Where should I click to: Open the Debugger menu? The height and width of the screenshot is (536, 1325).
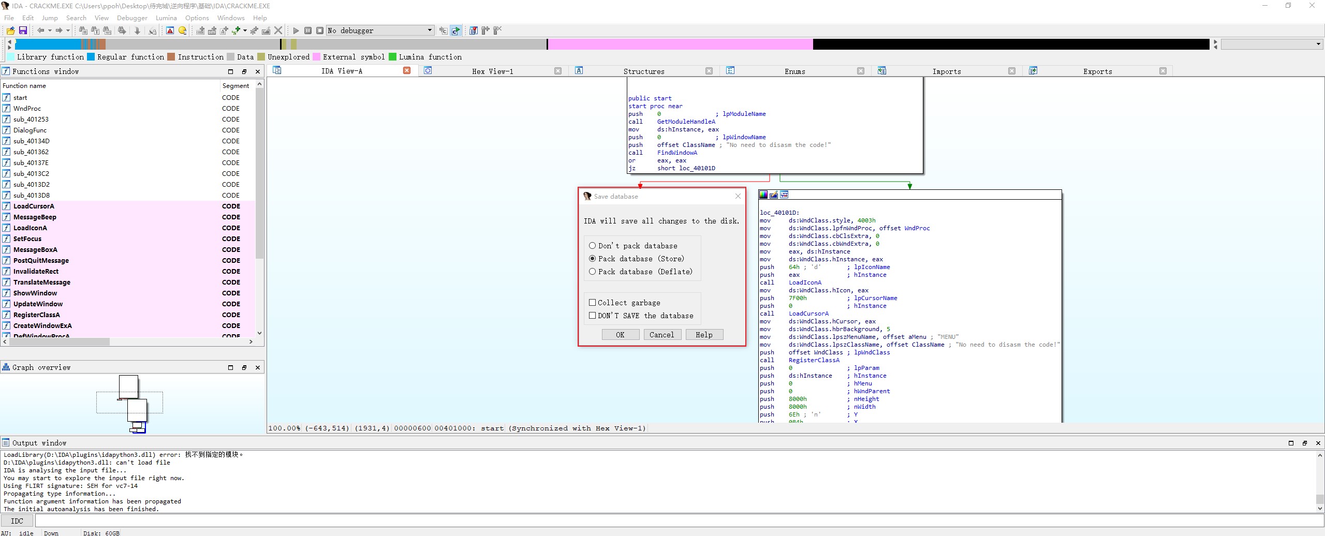click(x=132, y=18)
